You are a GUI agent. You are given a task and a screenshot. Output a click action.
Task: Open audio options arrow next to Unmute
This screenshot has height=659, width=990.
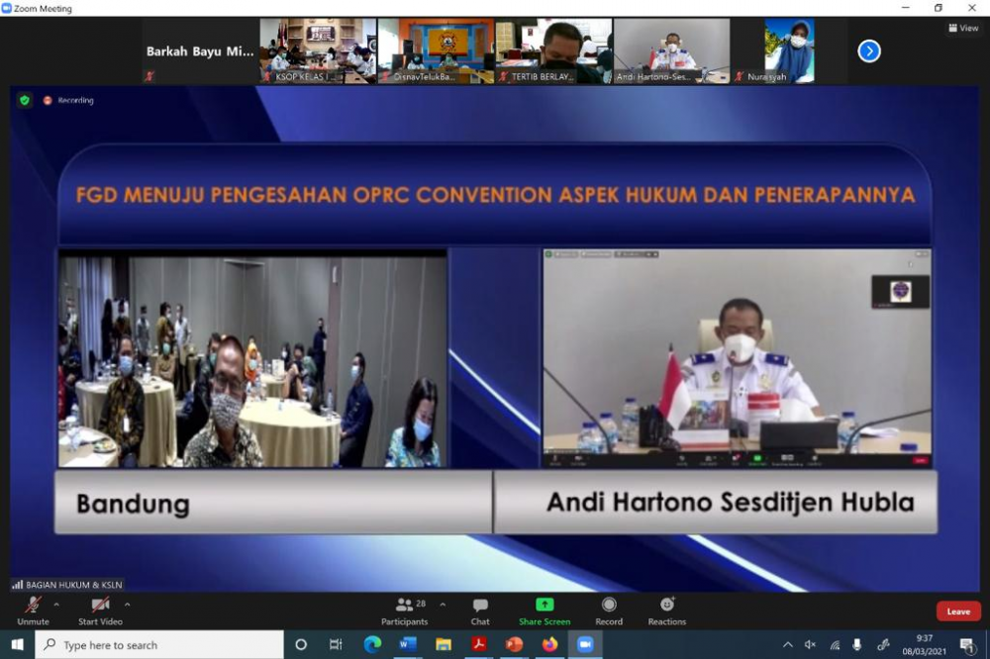coord(56,605)
